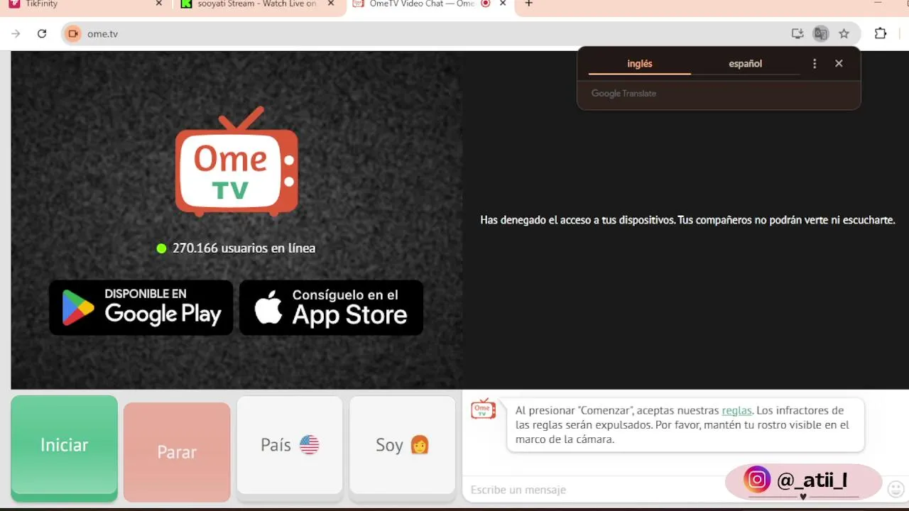
Task: Click the green online status dot
Action: (x=161, y=248)
